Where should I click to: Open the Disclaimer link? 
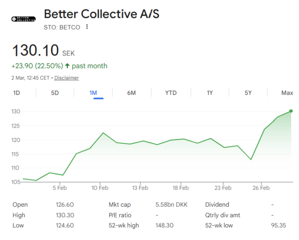[x=67, y=78]
